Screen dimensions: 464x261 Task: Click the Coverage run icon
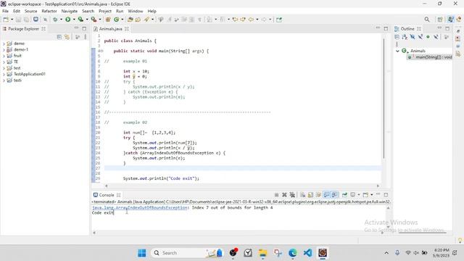80,20
